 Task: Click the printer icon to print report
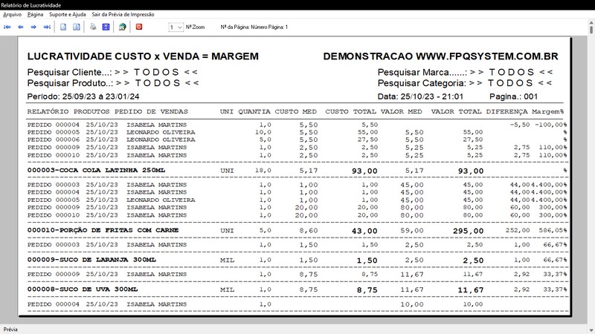[93, 27]
